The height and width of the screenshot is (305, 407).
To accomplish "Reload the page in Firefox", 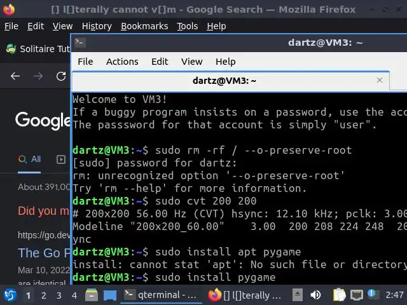I will pyautogui.click(x=61, y=76).
